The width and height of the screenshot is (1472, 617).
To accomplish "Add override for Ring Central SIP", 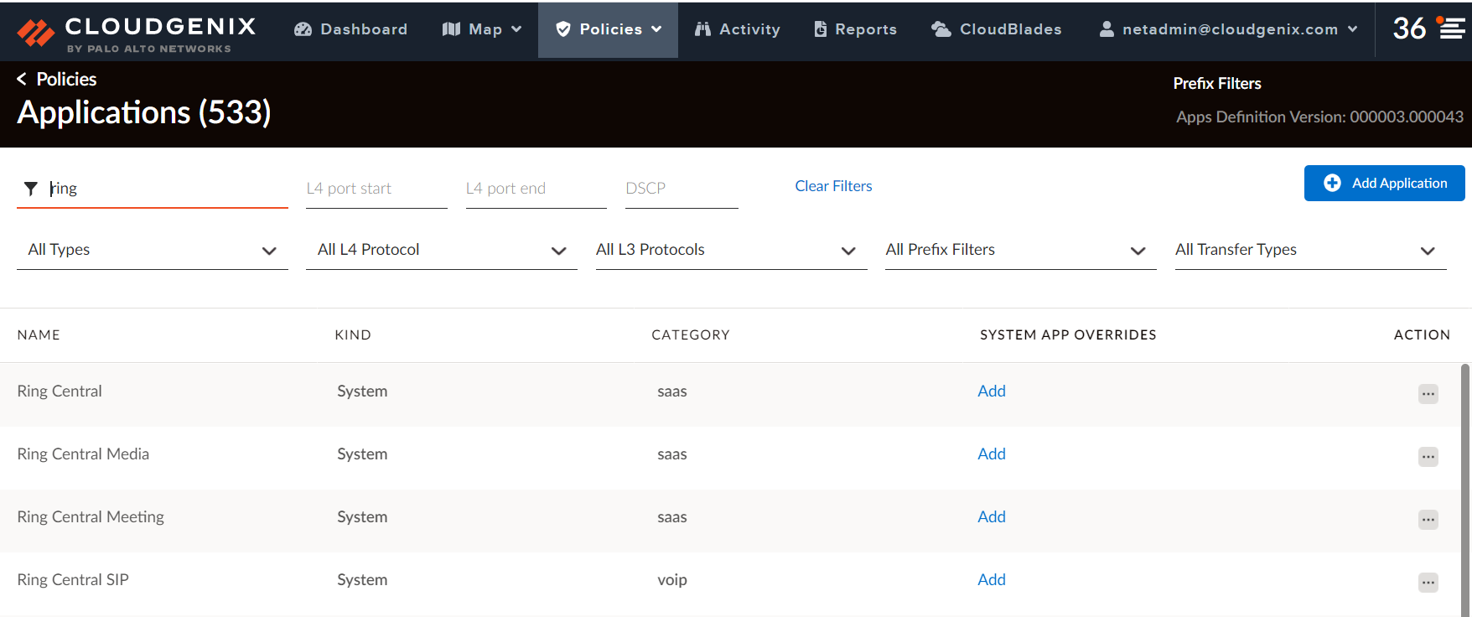I will [991, 579].
